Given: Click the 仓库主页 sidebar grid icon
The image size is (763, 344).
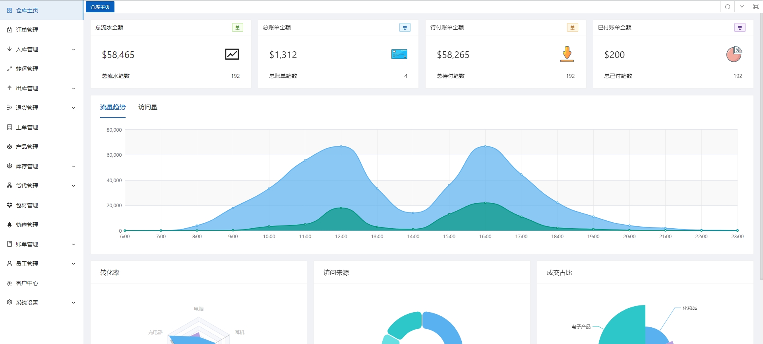Looking at the screenshot, I should (x=10, y=10).
